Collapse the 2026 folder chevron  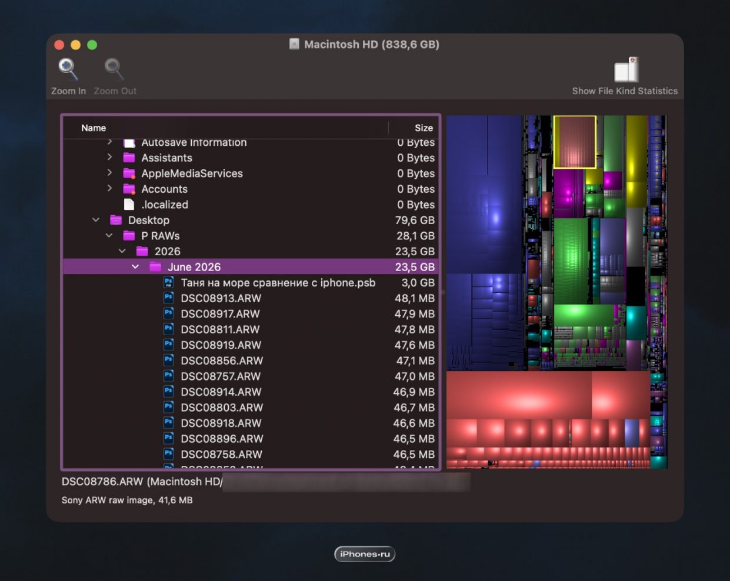pyautogui.click(x=122, y=251)
